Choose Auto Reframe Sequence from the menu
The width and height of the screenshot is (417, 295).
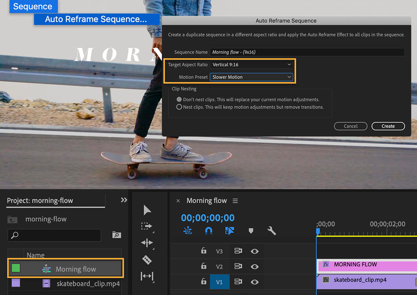coord(97,19)
